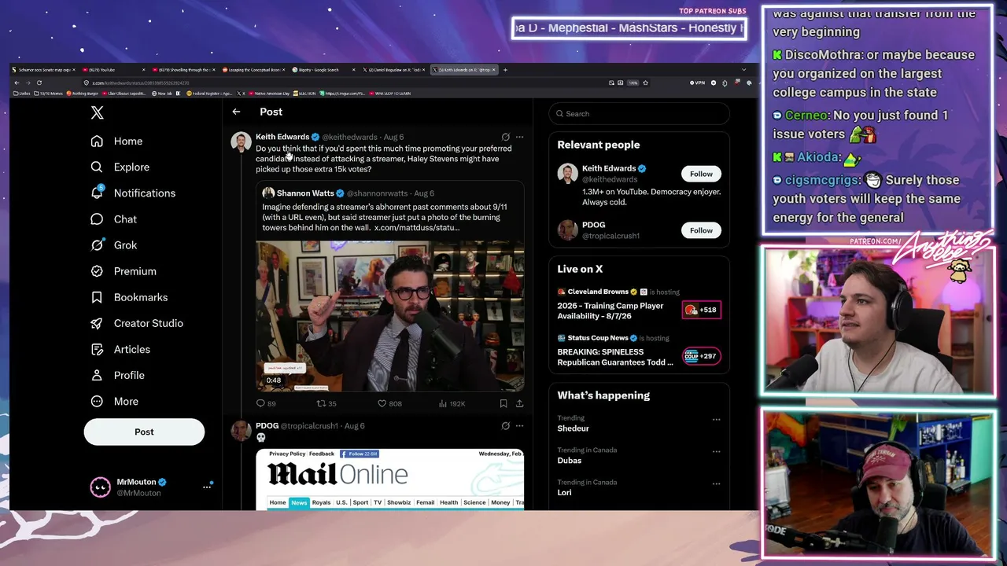The width and height of the screenshot is (1007, 566).
Task: Open more options on PDOG's reply
Action: (x=519, y=426)
